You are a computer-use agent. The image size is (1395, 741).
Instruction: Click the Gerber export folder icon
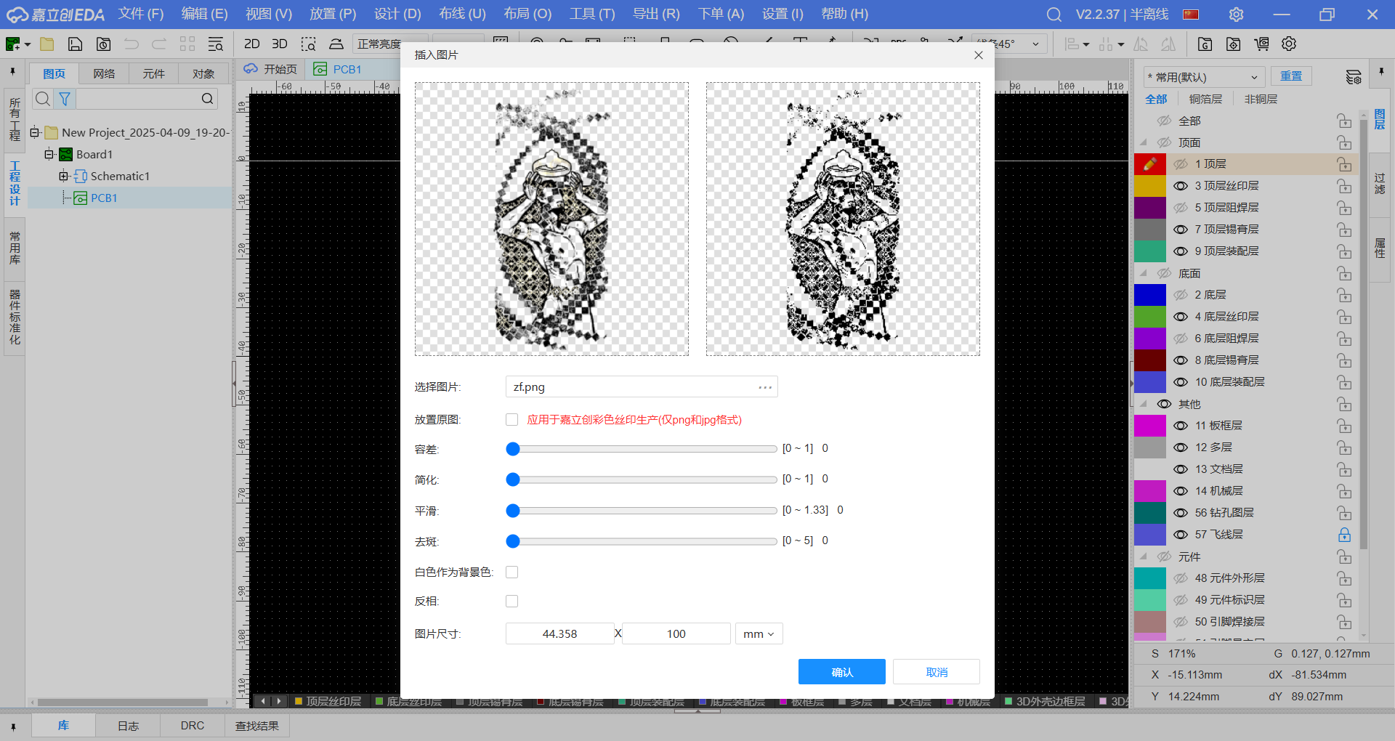click(1205, 44)
